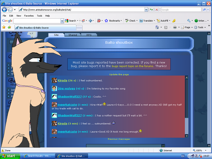Open the Favorites menu
Viewport: 212px width, 159px height.
[29, 16]
